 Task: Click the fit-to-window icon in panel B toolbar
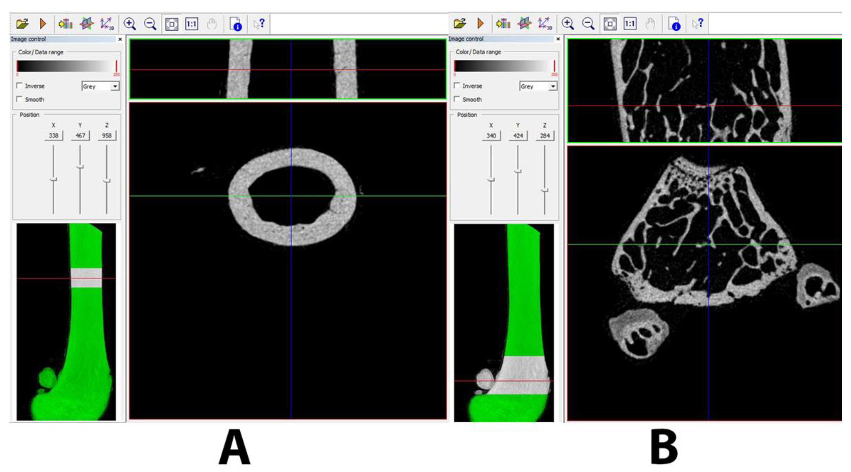(610, 24)
